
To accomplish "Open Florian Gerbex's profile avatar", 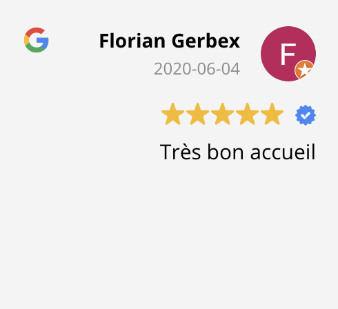I will tap(288, 54).
